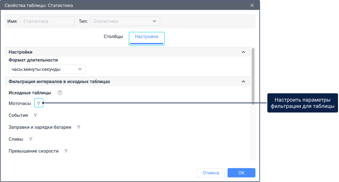Click filter icon beside Превышение скорости

tap(66, 151)
